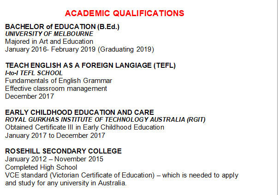Click the Fundamentals of English Grammar line
Screen dimensions: 278x195
point(59,81)
